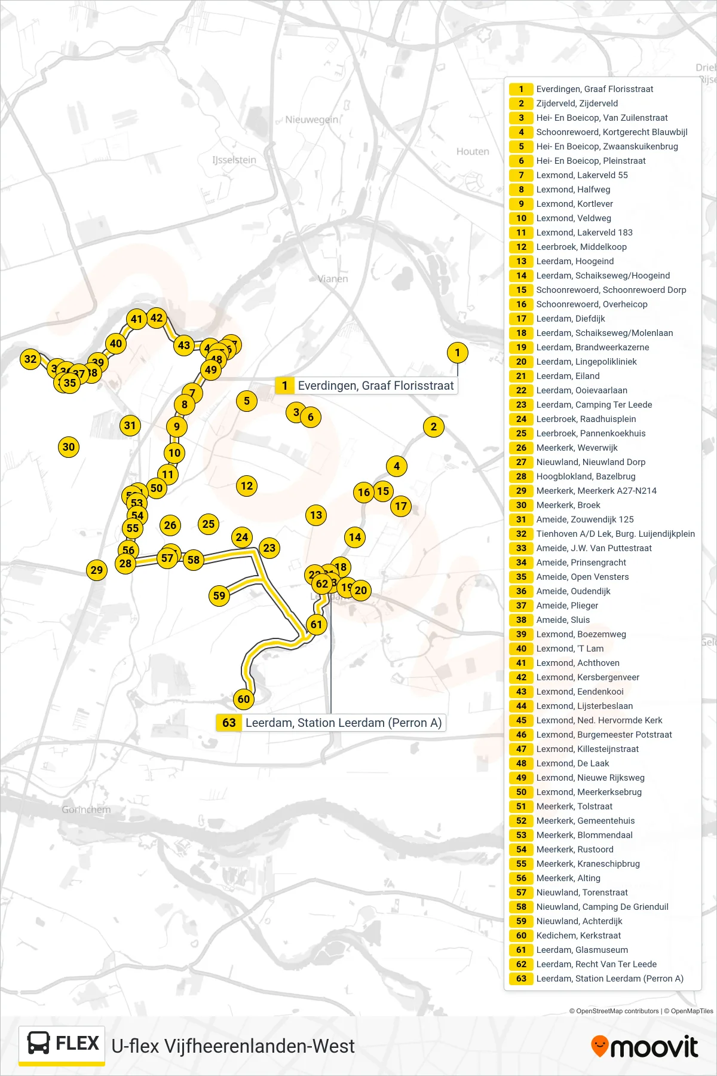717x1076 pixels.
Task: Select stop marker 2 near Zijderveld
Action: tap(434, 427)
